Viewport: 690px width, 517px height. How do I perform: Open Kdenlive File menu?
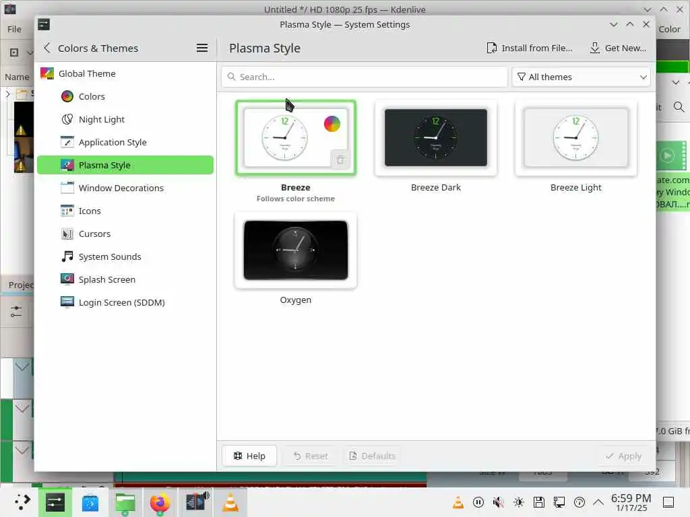pos(14,29)
